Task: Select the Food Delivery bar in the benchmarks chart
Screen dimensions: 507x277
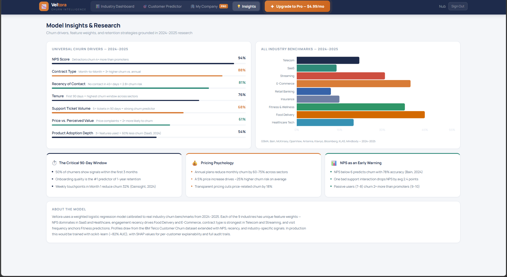Action: tap(360, 115)
